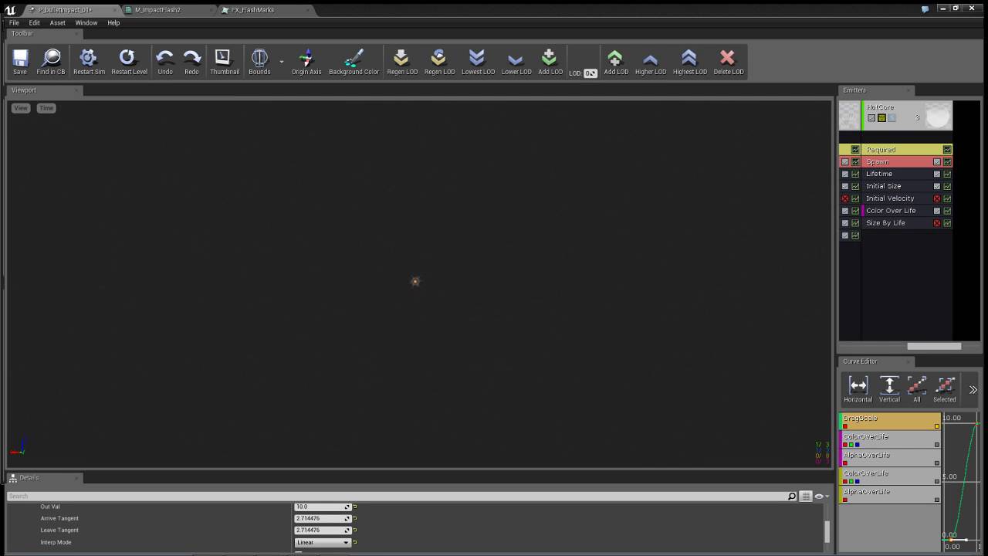Switch to the FX_FlashMarks tab
Screen dimensions: 988x556
coord(253,10)
